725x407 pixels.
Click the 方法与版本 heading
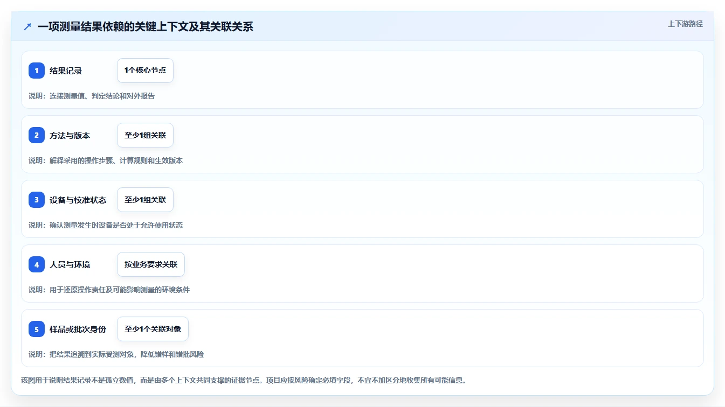tap(70, 135)
